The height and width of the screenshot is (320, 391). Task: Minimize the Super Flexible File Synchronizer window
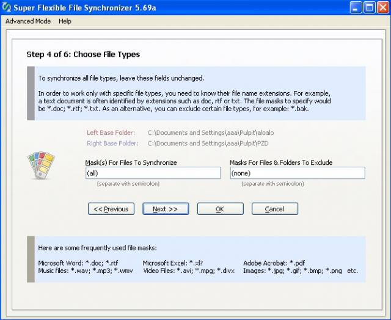357,7
